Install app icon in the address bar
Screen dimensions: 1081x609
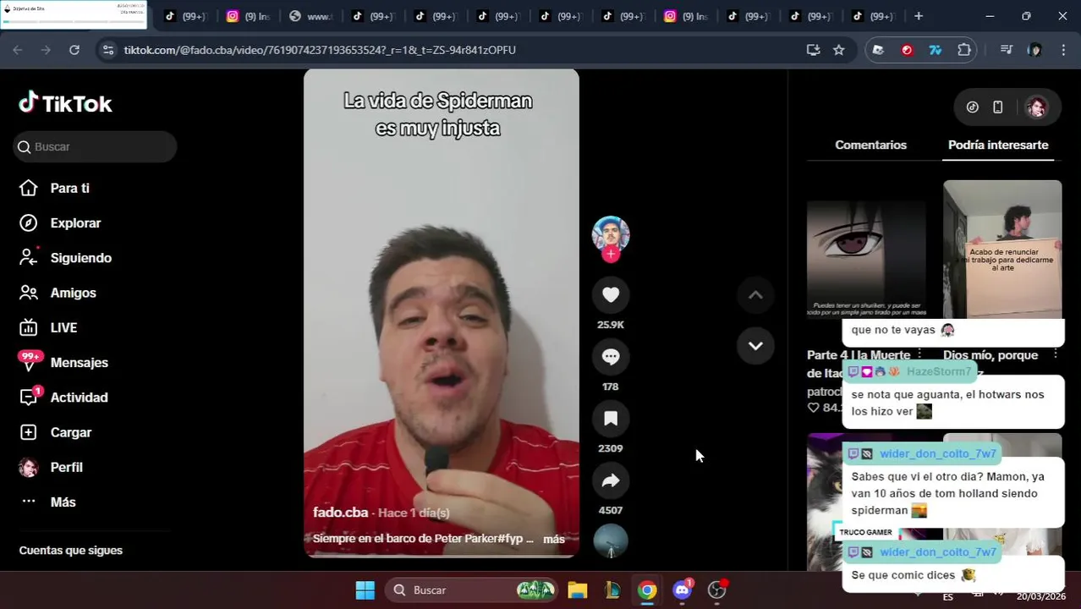[813, 50]
